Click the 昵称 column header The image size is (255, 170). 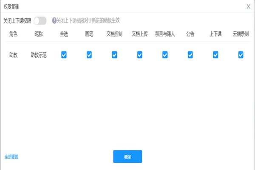(39, 34)
